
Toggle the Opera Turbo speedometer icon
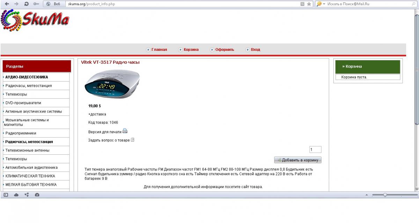(37, 195)
